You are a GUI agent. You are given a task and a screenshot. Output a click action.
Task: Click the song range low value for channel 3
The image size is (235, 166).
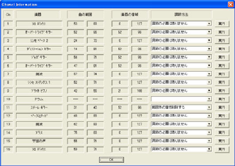click(75, 41)
